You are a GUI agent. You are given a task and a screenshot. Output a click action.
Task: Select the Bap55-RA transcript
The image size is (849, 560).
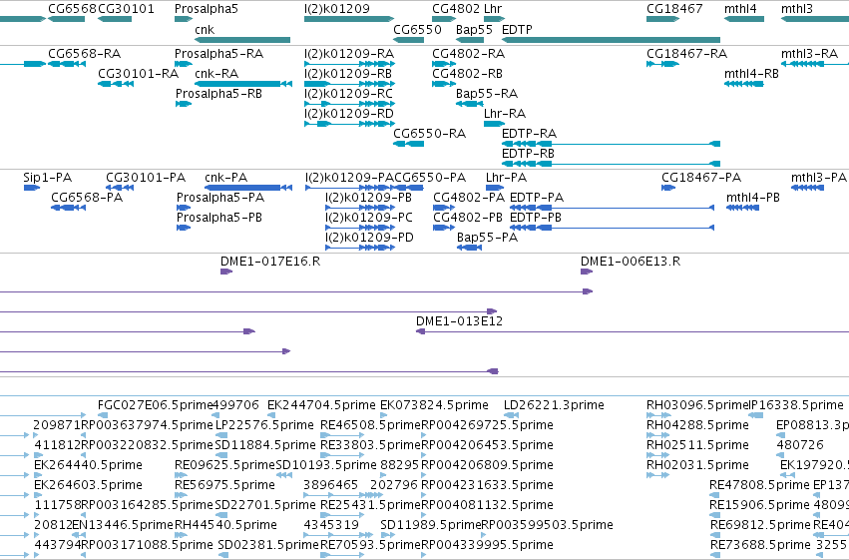point(470,104)
